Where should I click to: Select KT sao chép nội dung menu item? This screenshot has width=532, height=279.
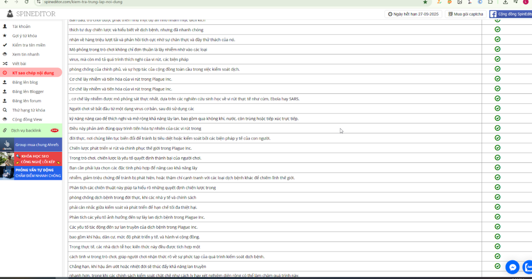click(33, 73)
